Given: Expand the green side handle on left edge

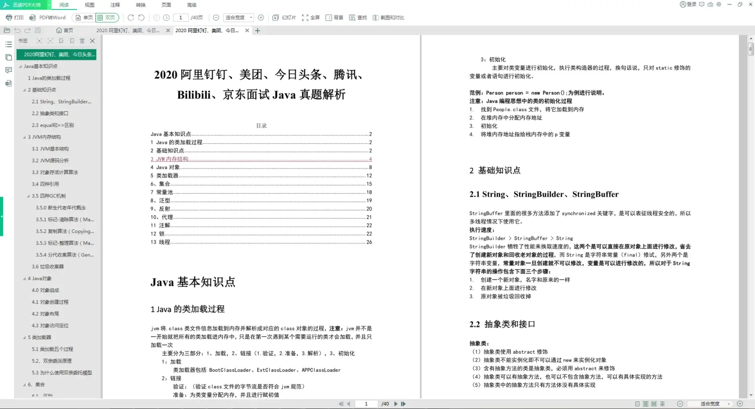Looking at the screenshot, I should [2, 216].
